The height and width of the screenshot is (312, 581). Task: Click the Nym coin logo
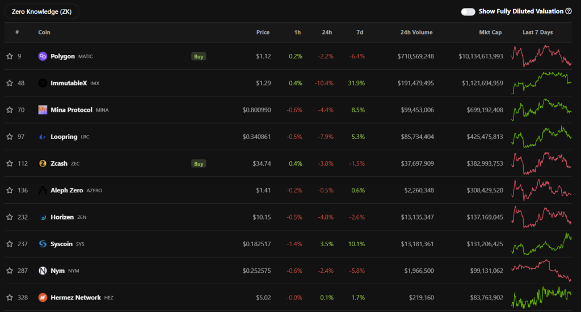coord(43,271)
